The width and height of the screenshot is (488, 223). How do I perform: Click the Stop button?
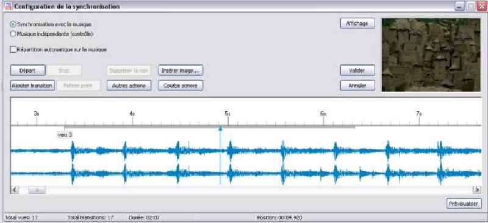tap(64, 70)
